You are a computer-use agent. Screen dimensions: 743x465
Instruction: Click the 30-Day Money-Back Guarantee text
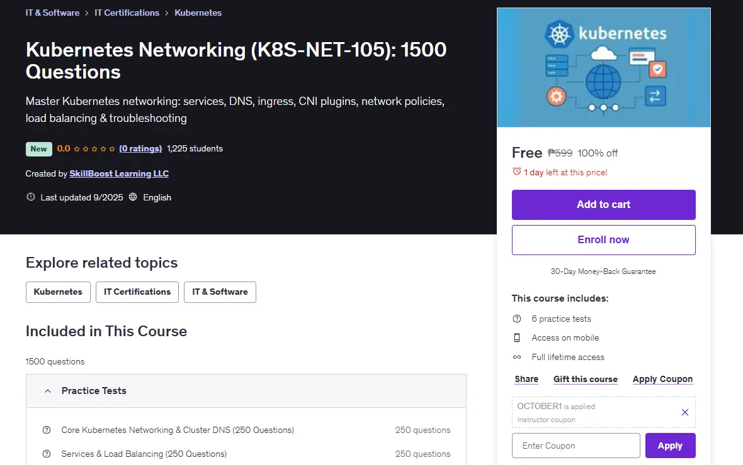603,271
